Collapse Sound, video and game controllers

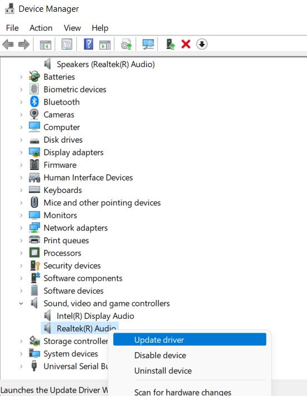coord(21,304)
